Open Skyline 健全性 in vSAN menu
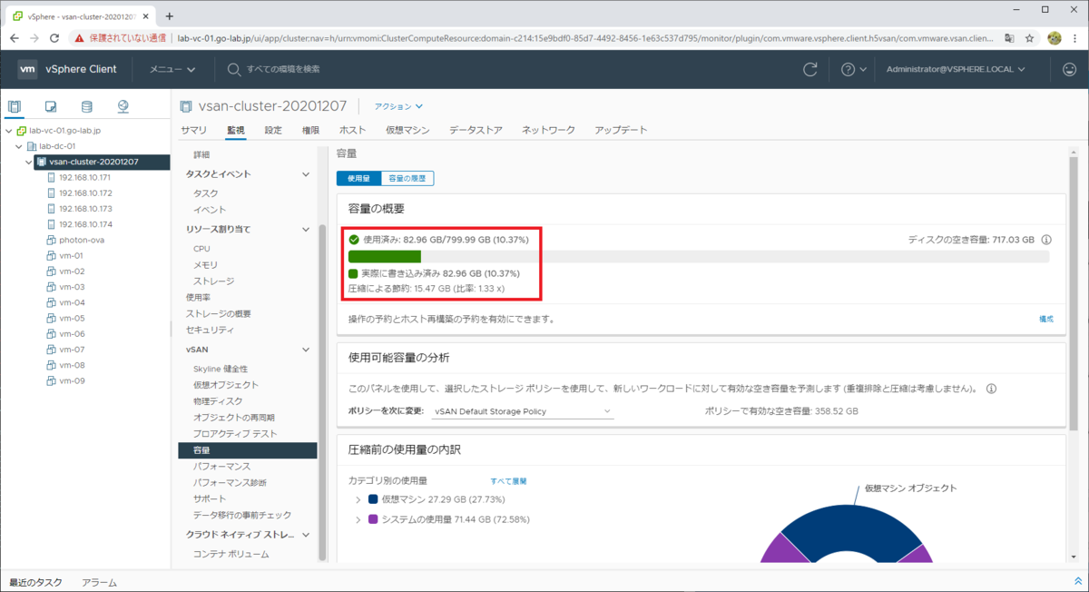1089x592 pixels. tap(221, 369)
